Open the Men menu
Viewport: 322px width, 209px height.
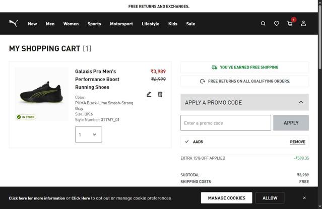pyautogui.click(x=50, y=24)
